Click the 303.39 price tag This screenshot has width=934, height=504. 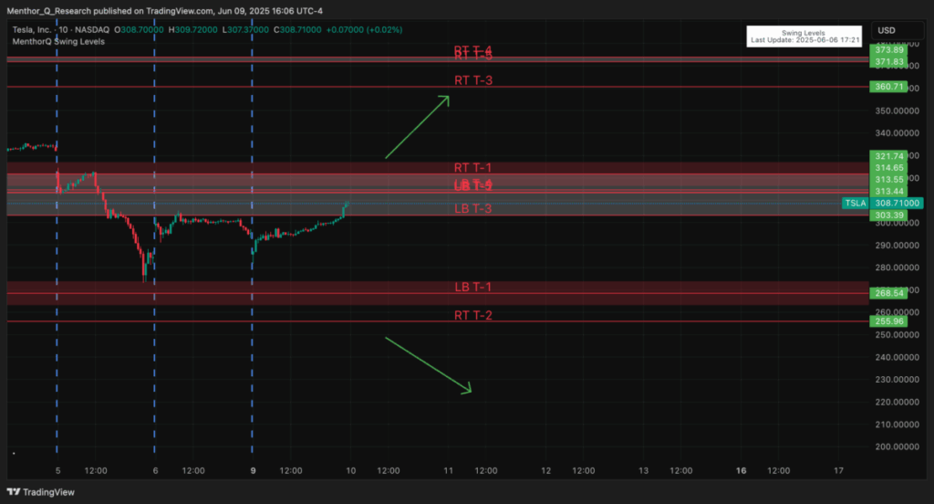point(888,215)
